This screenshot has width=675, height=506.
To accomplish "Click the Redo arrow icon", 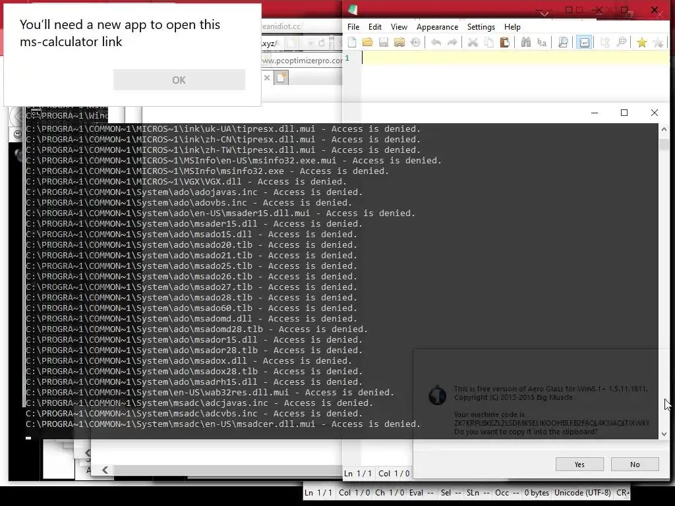I will click(x=452, y=42).
